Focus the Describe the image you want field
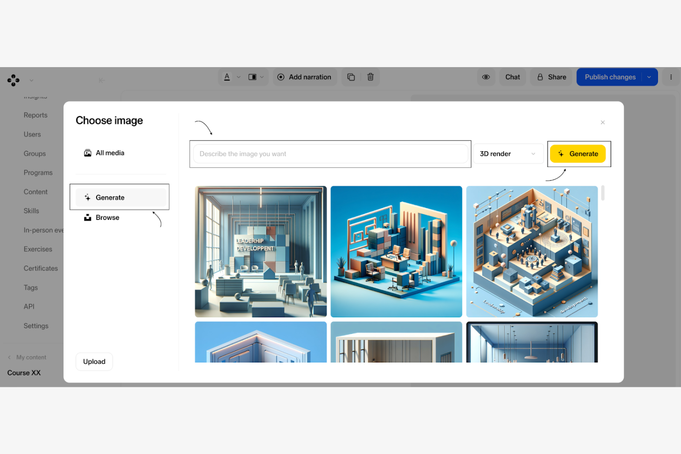Viewport: 681px width, 454px height. click(x=331, y=154)
